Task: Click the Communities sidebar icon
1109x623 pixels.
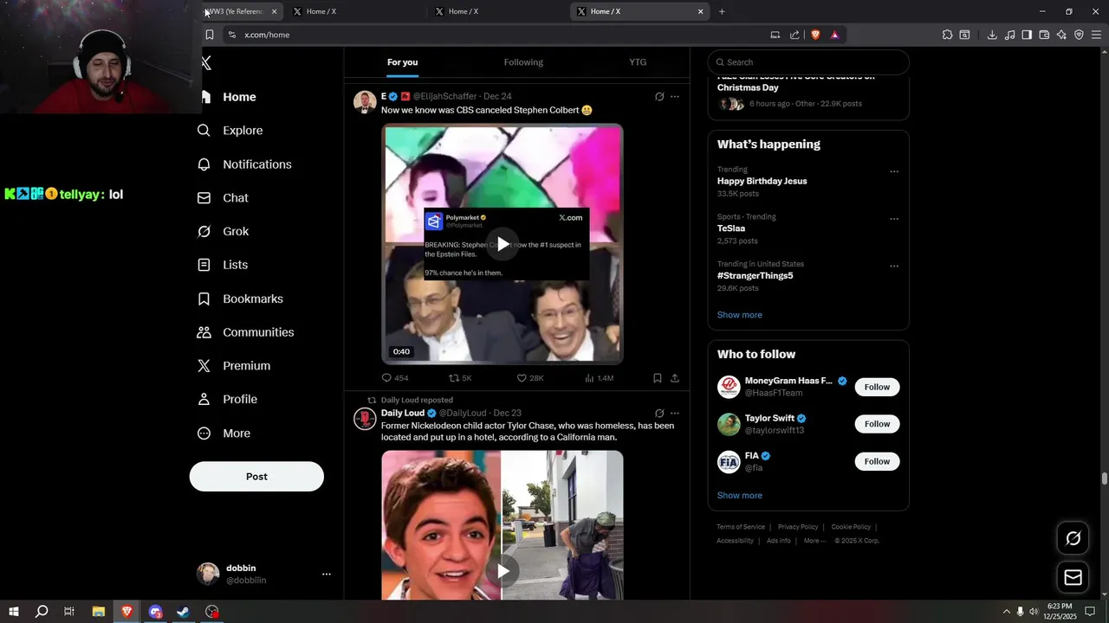Action: [204, 332]
